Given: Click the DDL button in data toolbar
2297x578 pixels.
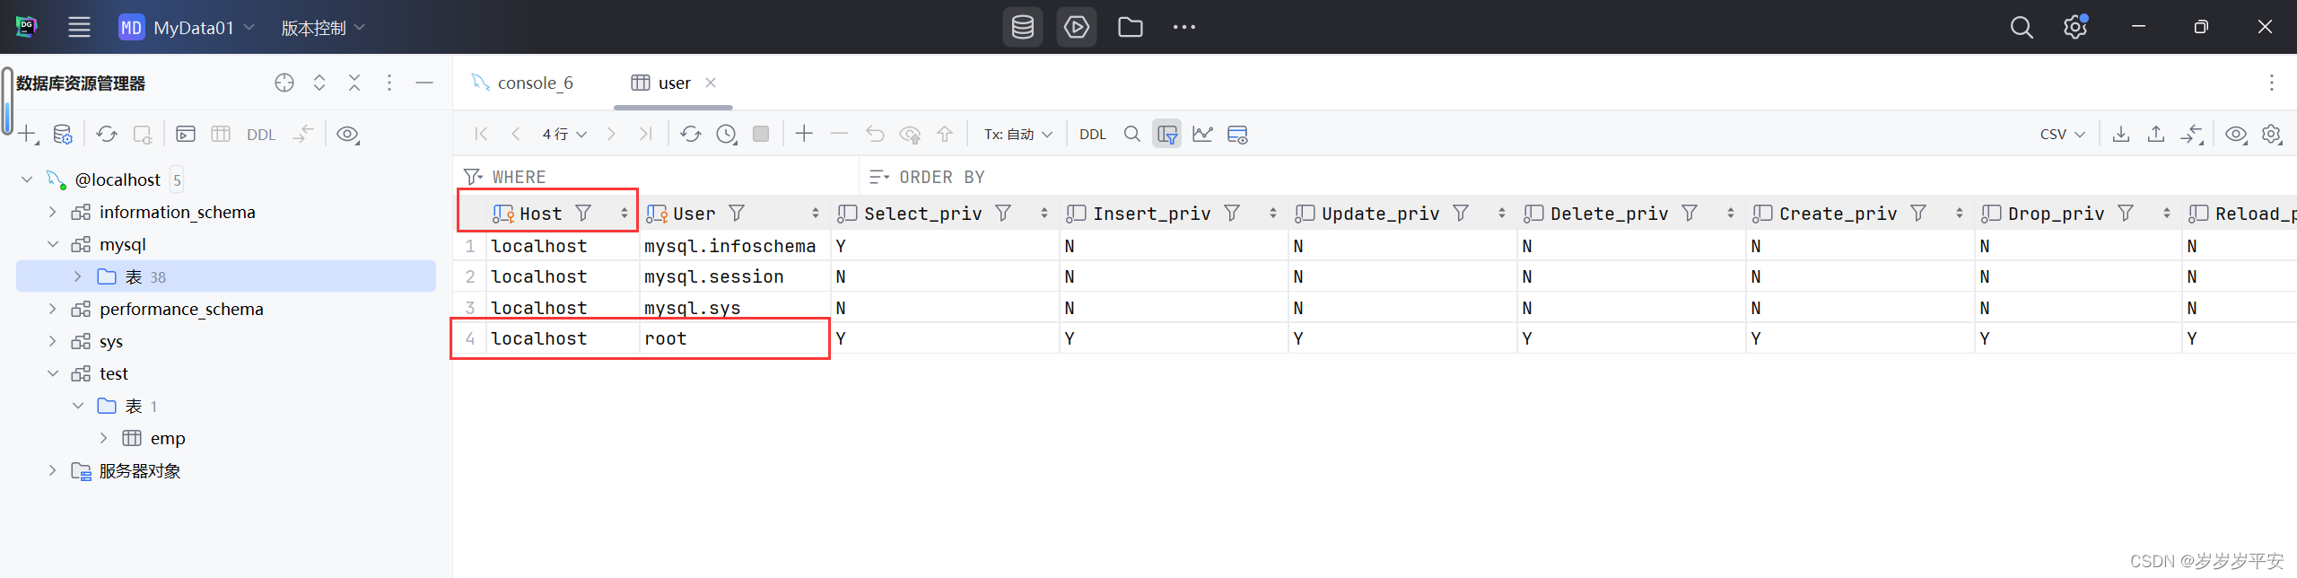Looking at the screenshot, I should pos(1092,134).
